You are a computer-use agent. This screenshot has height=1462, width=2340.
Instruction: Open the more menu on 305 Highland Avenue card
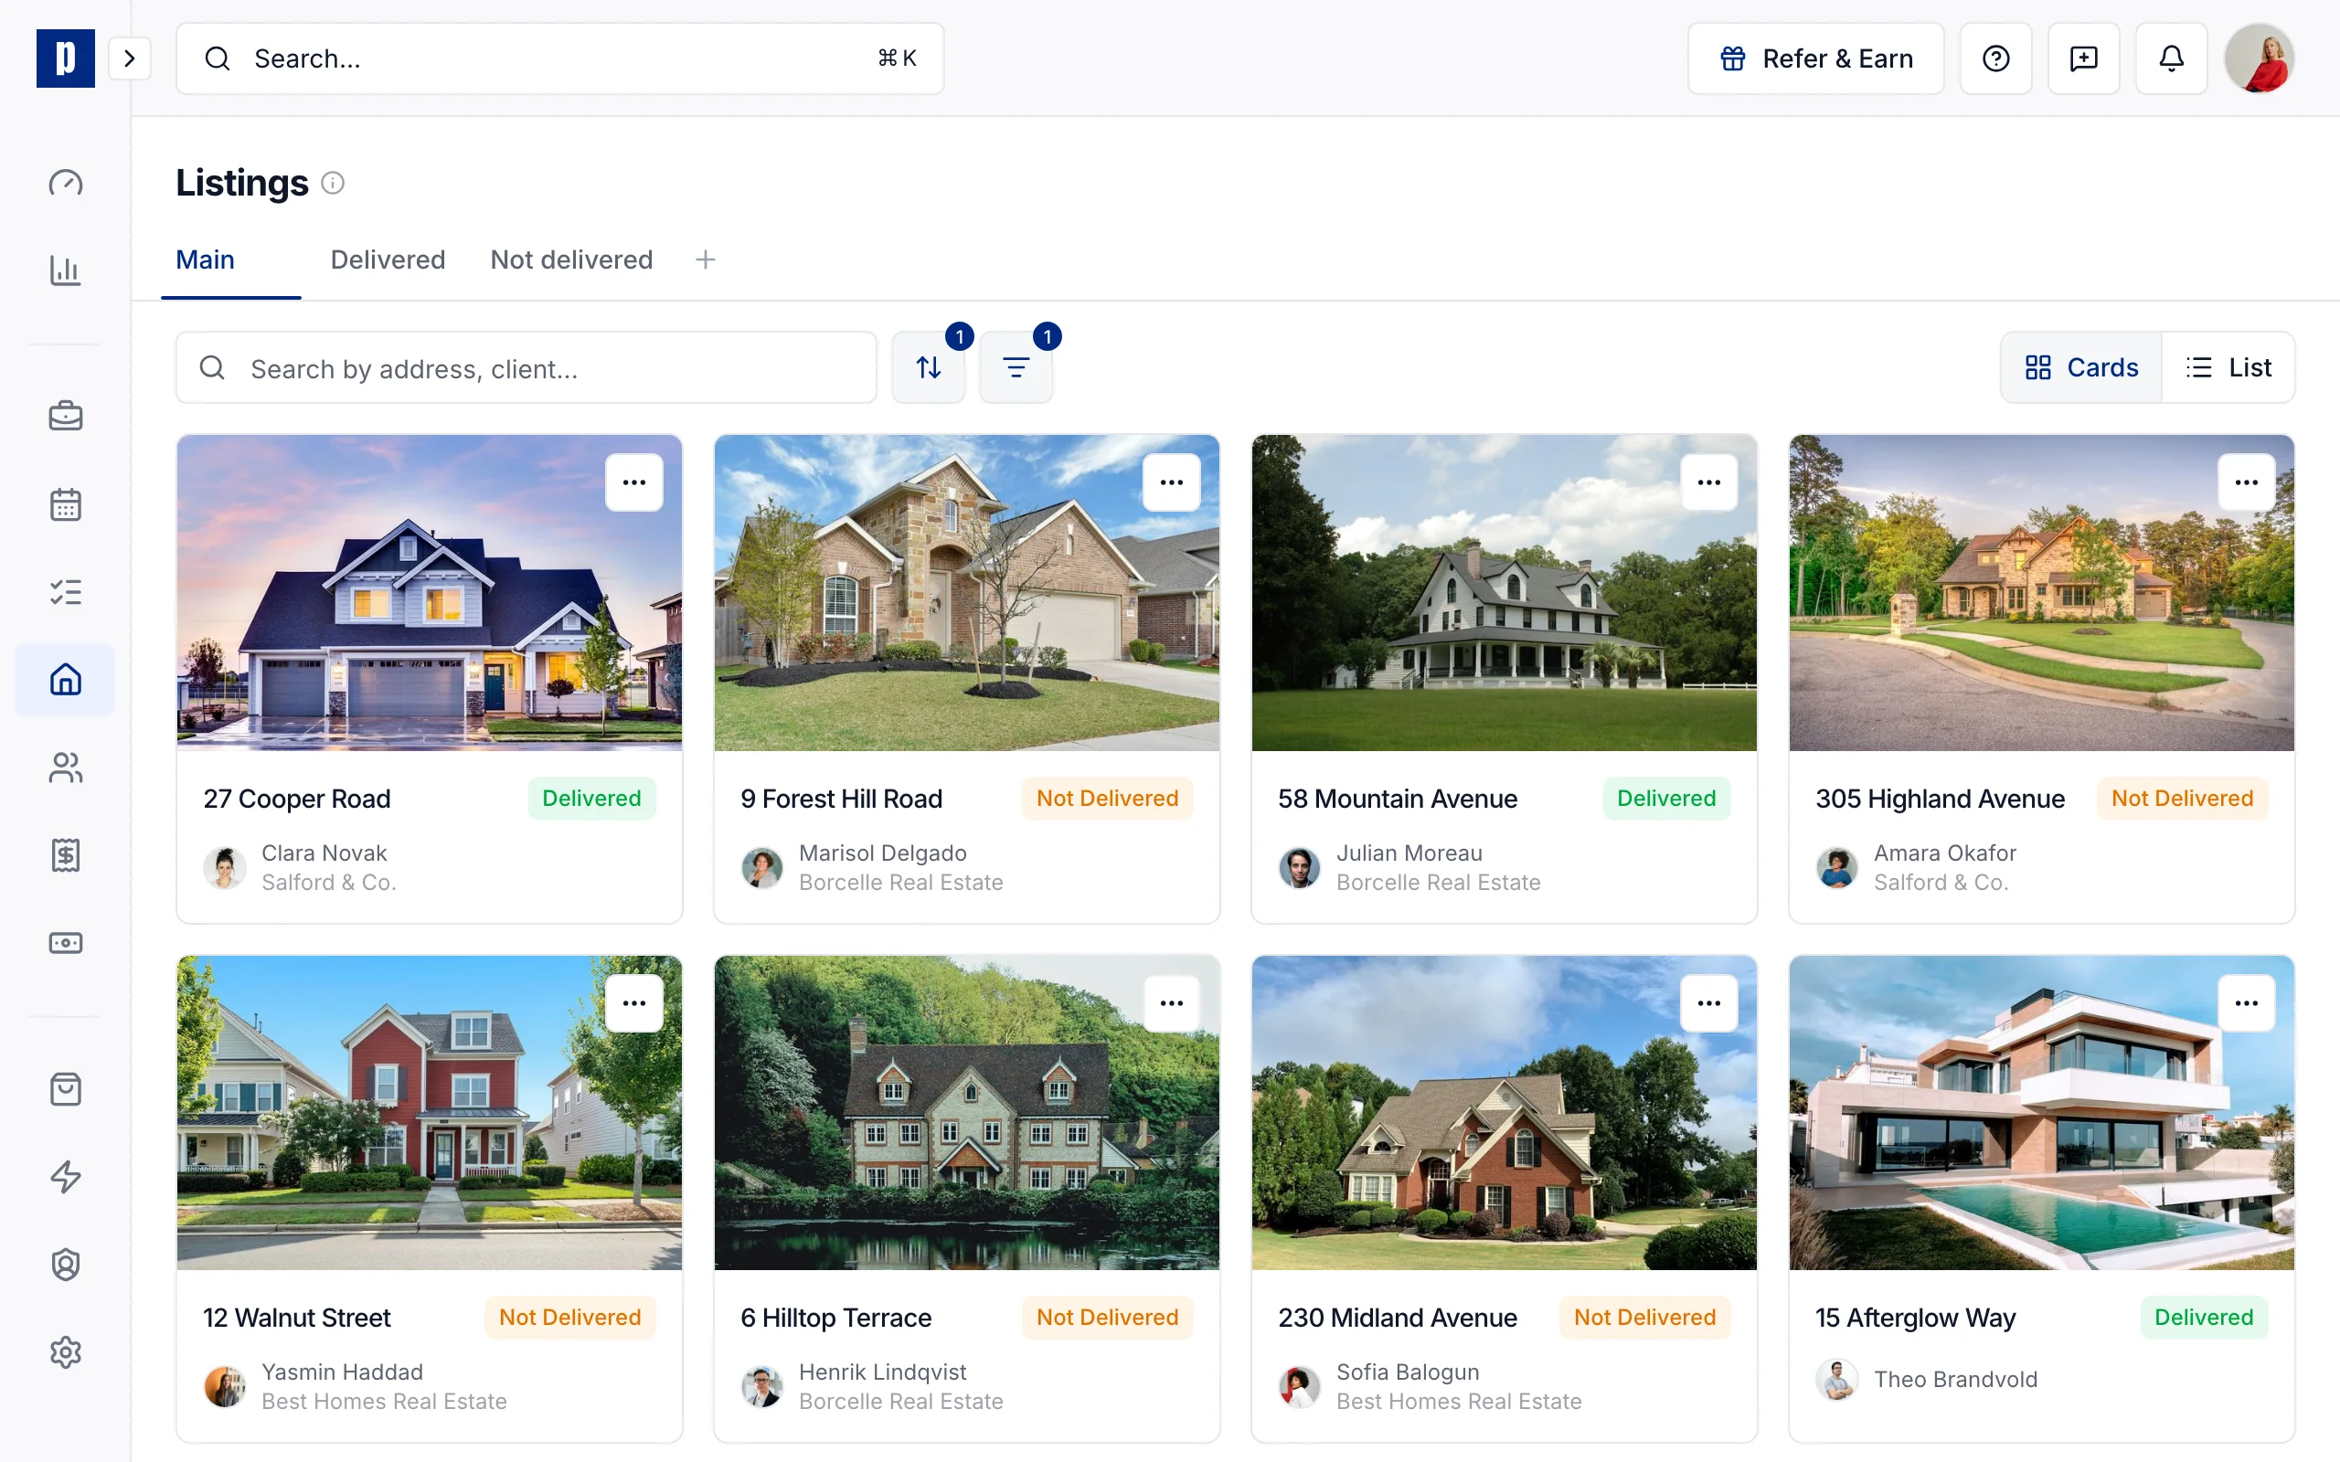click(2246, 482)
